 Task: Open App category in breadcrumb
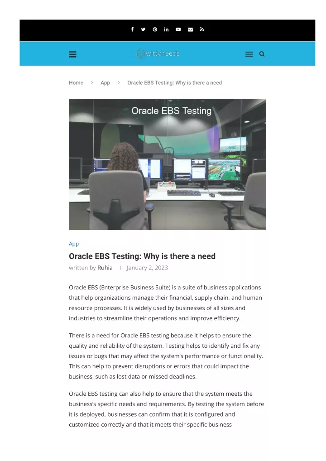coord(105,82)
